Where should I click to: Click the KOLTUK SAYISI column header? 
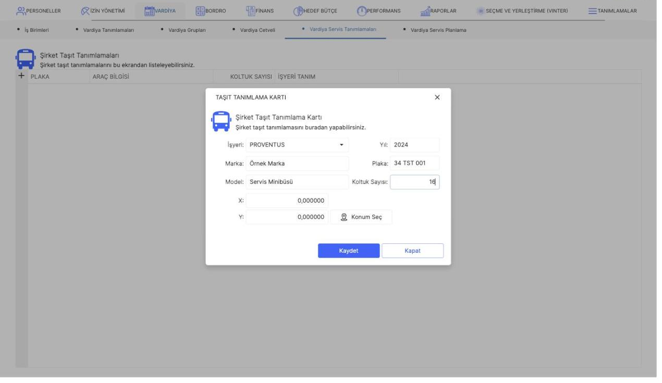251,77
